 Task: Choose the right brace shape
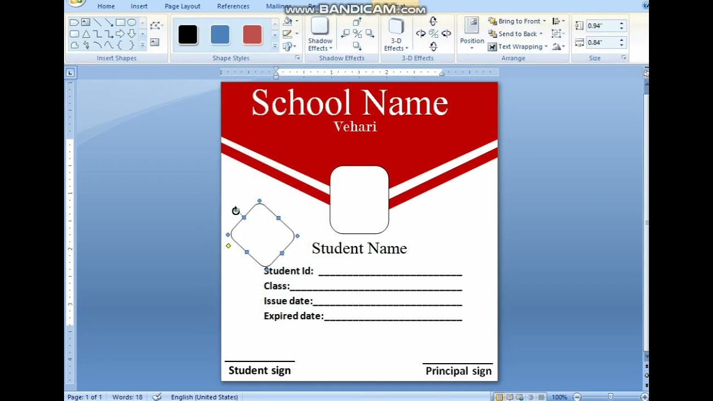coord(131,45)
